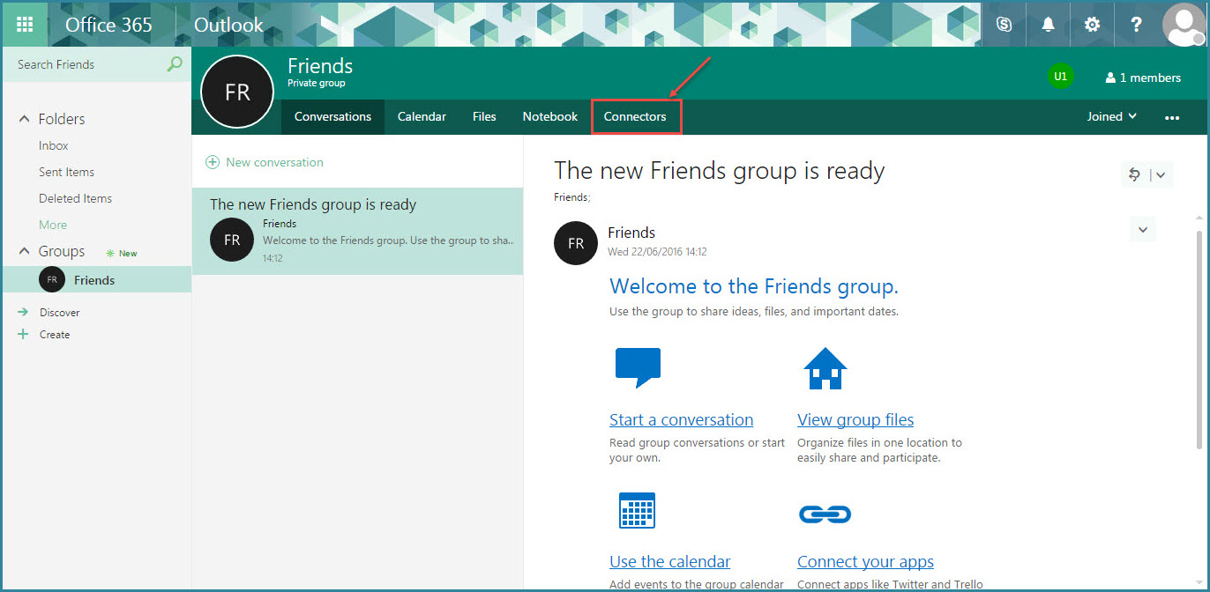Open the reply options dropdown arrow

coord(1161,174)
